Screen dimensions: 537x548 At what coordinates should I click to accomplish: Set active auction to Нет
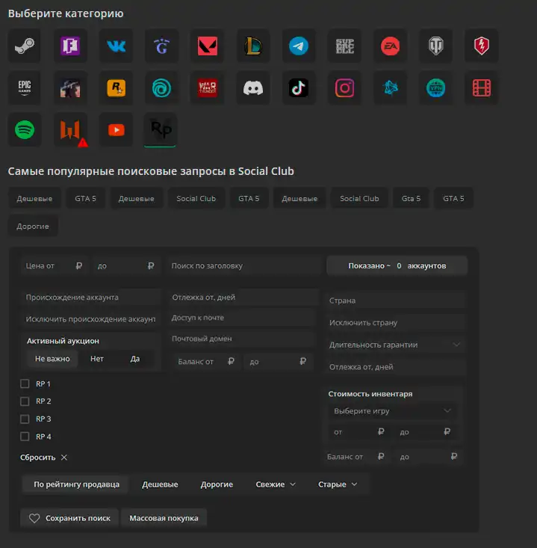click(x=96, y=359)
